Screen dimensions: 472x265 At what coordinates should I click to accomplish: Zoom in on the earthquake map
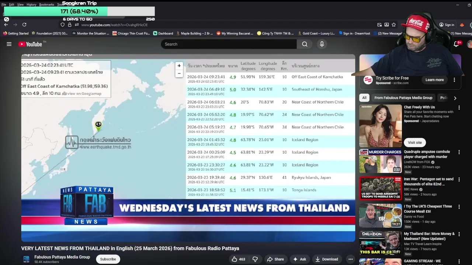(x=179, y=66)
